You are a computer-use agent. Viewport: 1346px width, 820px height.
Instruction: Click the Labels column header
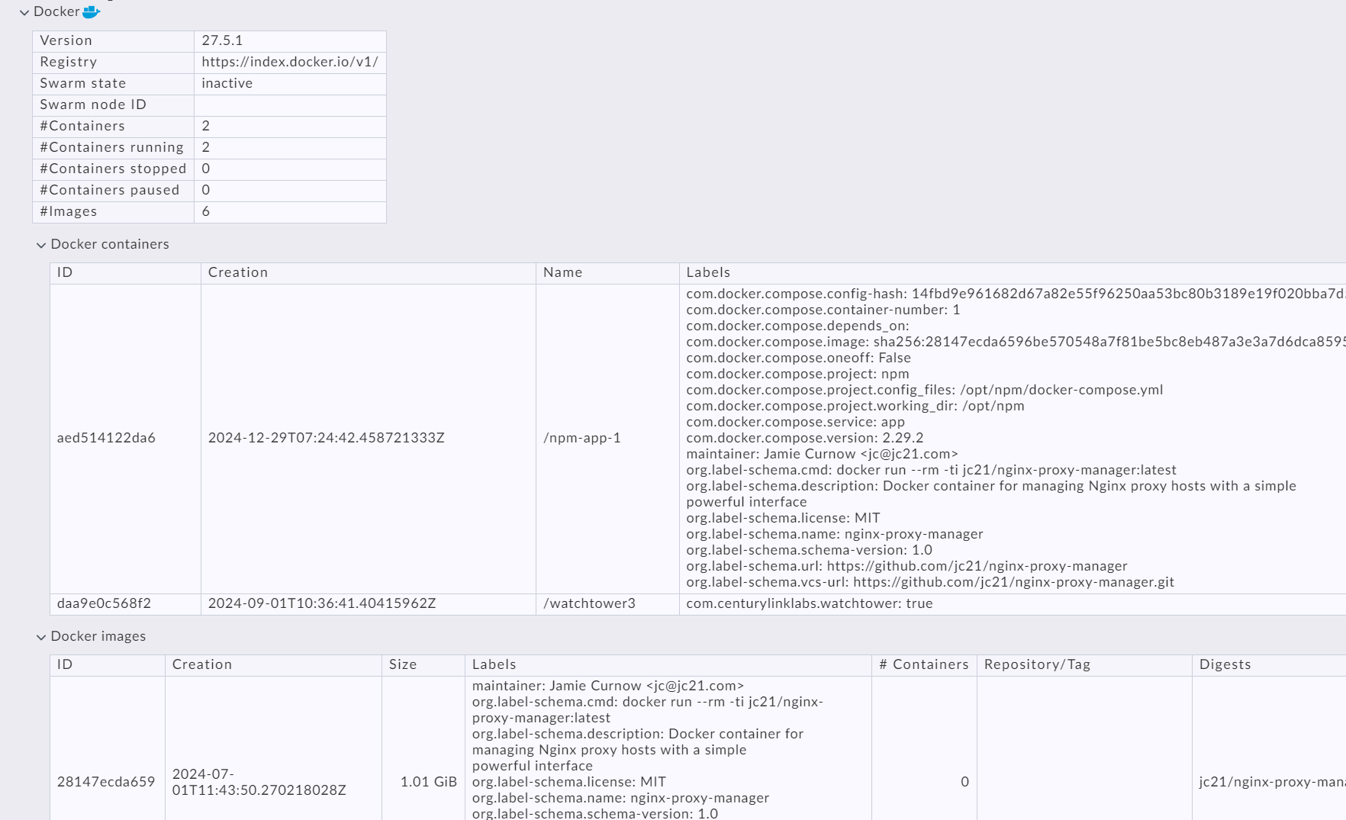(x=708, y=272)
